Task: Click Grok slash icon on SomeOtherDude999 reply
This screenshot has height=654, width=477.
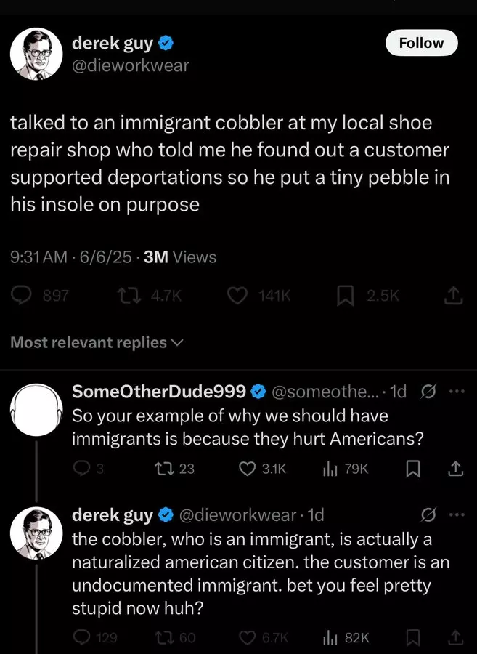Action: click(x=428, y=391)
